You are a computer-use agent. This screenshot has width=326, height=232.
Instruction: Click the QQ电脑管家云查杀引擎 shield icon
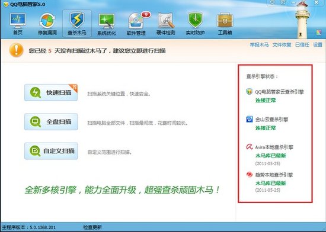(x=250, y=92)
